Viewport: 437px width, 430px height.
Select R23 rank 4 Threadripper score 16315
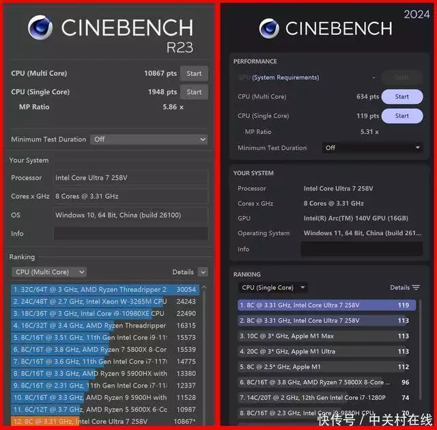(x=105, y=325)
